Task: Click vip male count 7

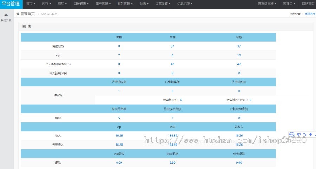Action: pyautogui.click(x=119, y=55)
